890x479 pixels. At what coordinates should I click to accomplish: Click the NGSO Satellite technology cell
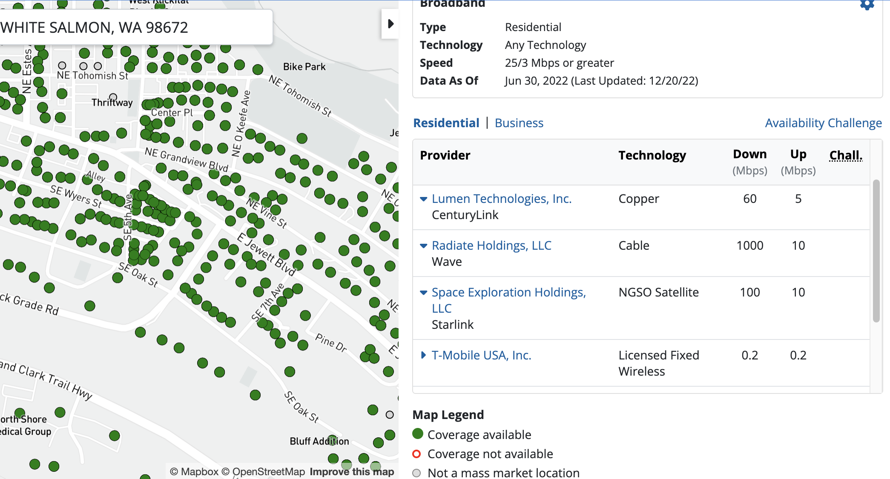(659, 292)
